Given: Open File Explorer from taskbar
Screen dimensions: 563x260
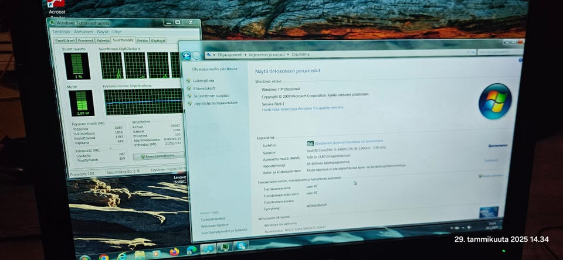Looking at the screenshot, I should tap(140, 255).
